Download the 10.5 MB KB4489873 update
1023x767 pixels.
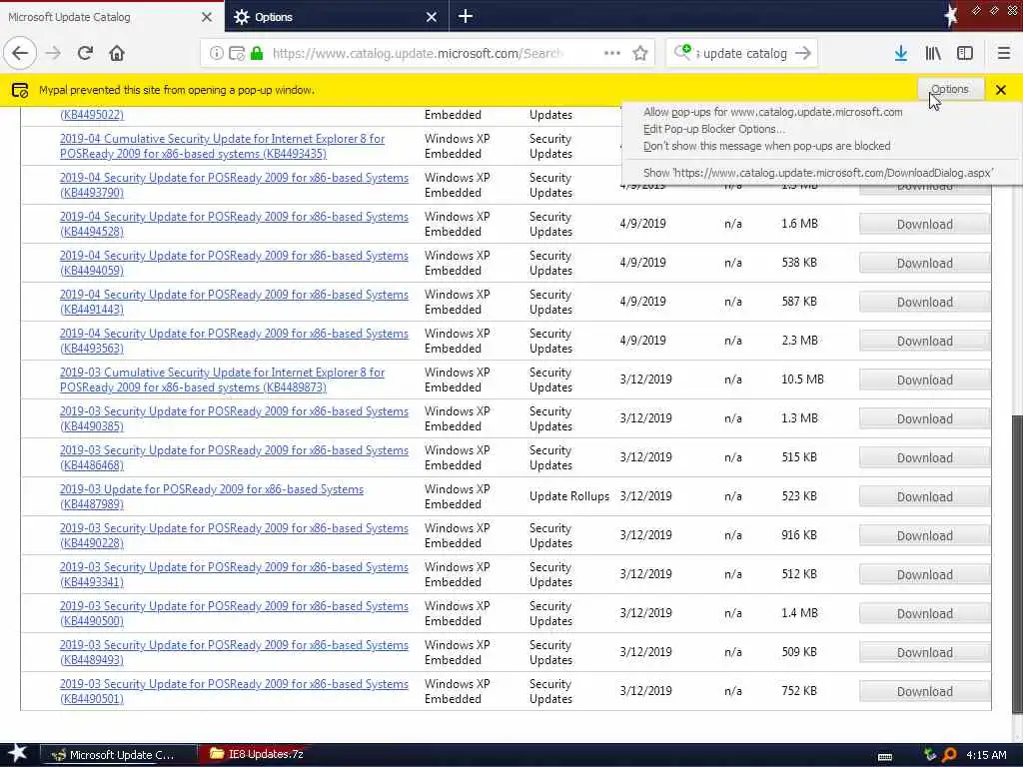[x=924, y=380]
